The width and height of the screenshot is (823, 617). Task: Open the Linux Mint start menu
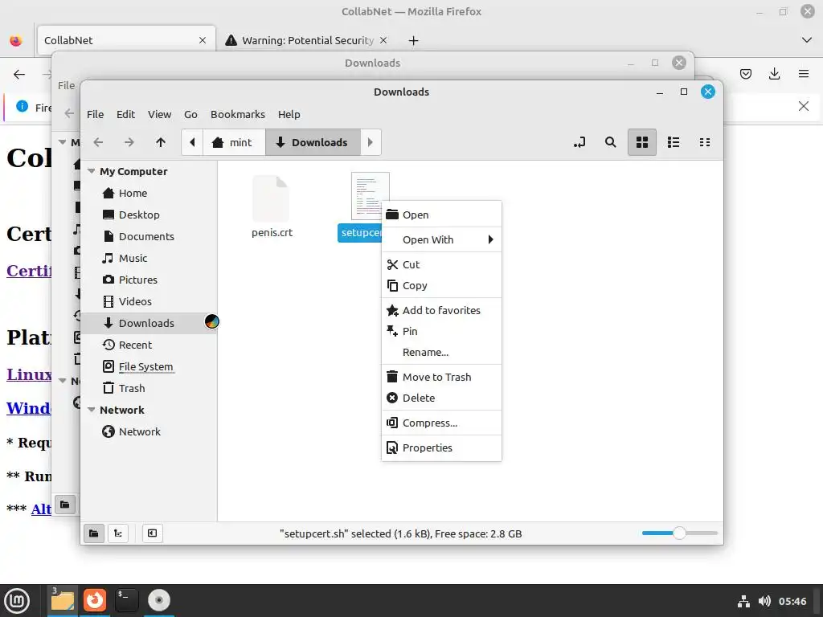pyautogui.click(x=17, y=601)
